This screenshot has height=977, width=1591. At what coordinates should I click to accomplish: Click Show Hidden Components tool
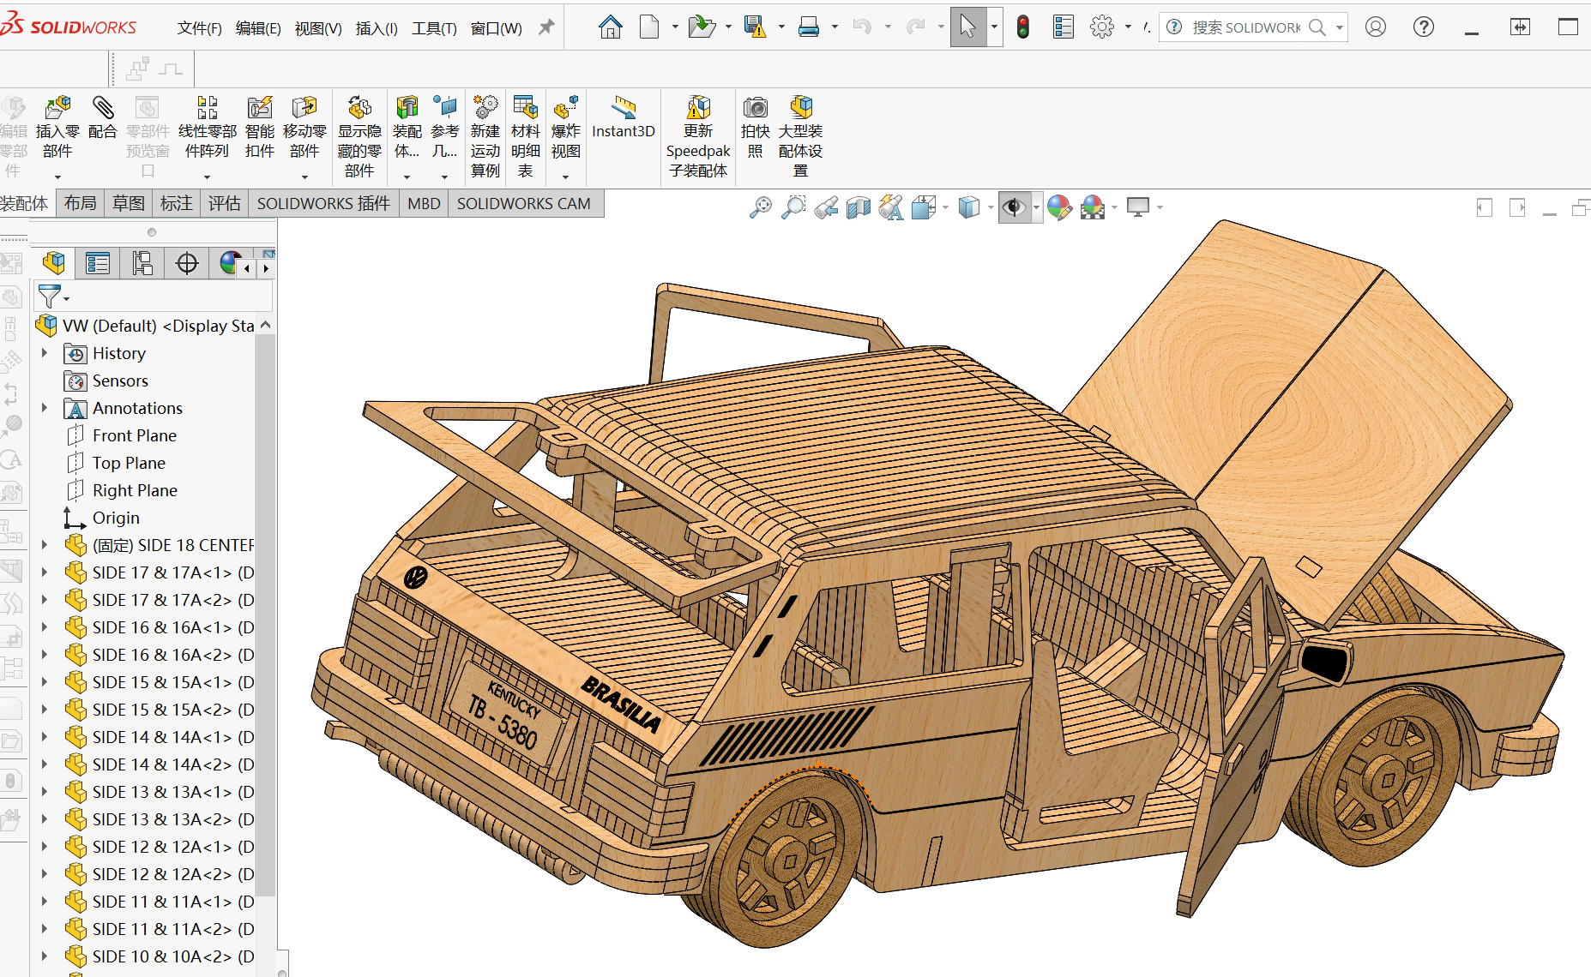coord(359,136)
